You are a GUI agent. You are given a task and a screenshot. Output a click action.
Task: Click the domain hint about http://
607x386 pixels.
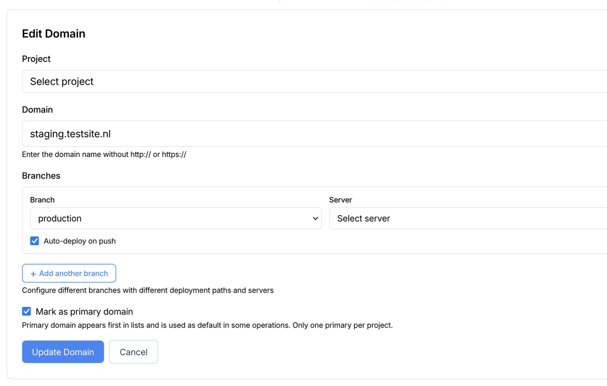[x=104, y=154]
